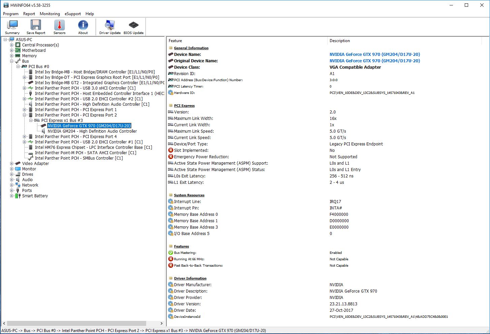Click the PCI Express section heading

pos(184,105)
